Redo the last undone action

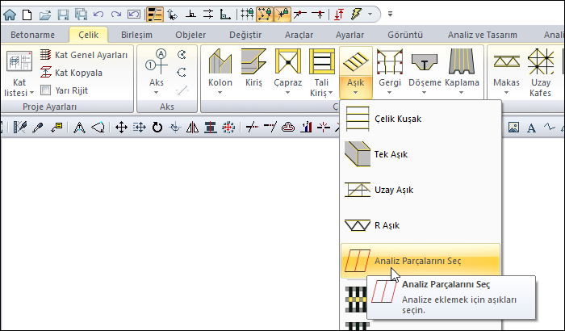[x=116, y=15]
